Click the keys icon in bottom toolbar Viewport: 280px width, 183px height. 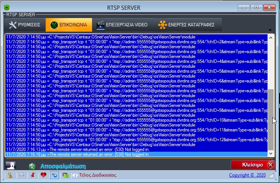tap(21, 175)
